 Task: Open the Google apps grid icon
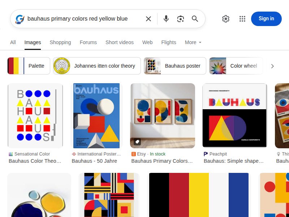[242, 18]
